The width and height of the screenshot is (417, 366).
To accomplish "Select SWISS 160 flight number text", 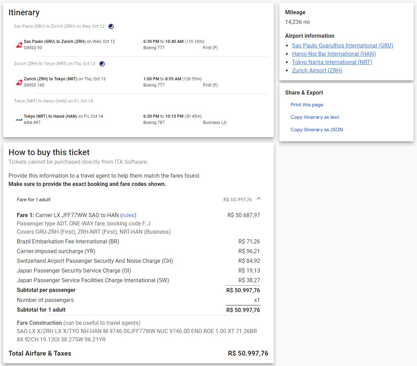I will 34,85.
